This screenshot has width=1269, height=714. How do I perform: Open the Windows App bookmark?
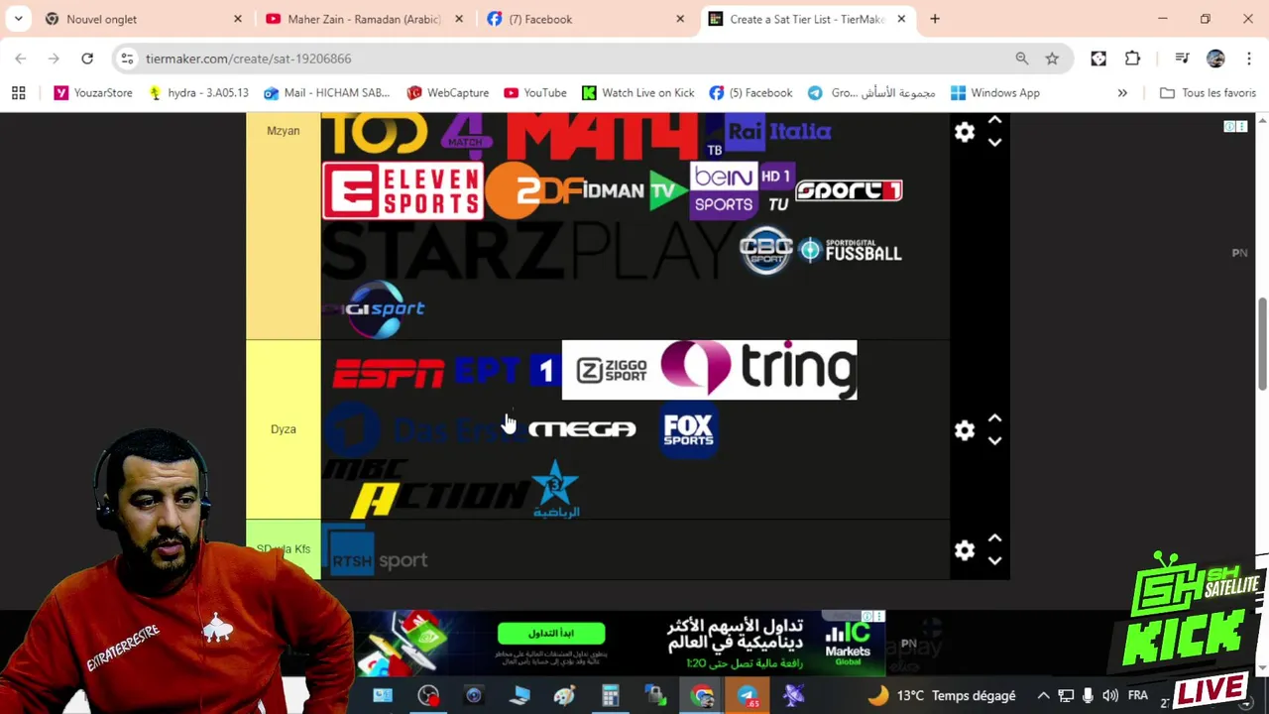(994, 92)
